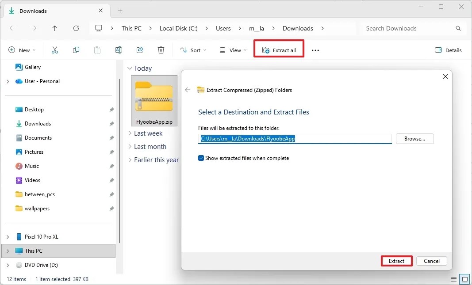The height and width of the screenshot is (285, 472).
Task: Click the Extract button in dialog
Action: click(396, 261)
